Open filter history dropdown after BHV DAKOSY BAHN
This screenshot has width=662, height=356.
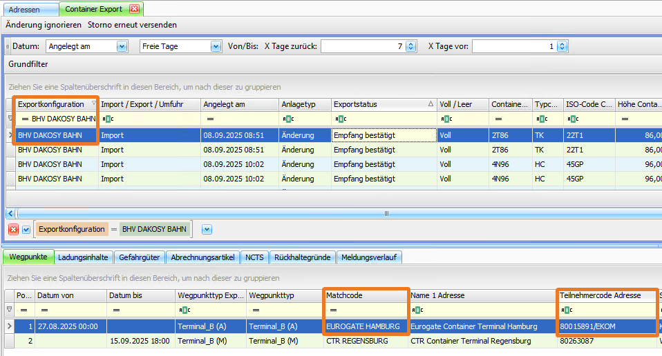206,229
